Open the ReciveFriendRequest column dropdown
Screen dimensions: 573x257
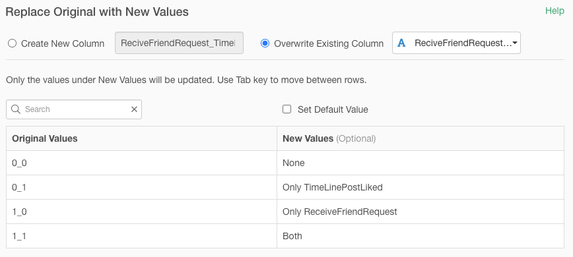(x=456, y=43)
